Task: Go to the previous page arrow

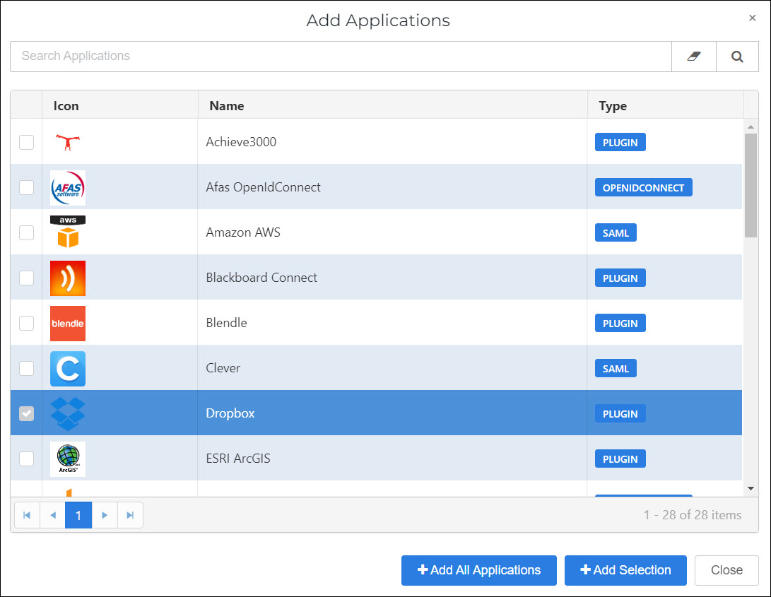Action: (x=52, y=515)
